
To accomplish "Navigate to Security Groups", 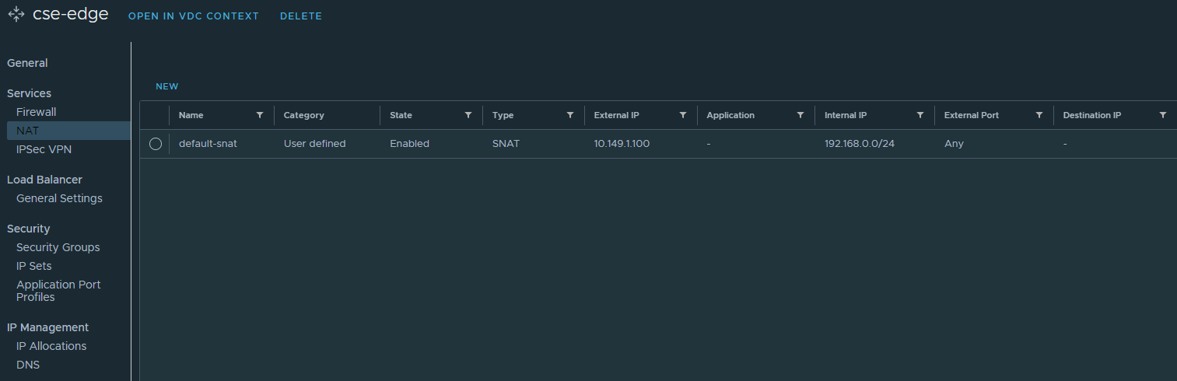I will (x=58, y=247).
